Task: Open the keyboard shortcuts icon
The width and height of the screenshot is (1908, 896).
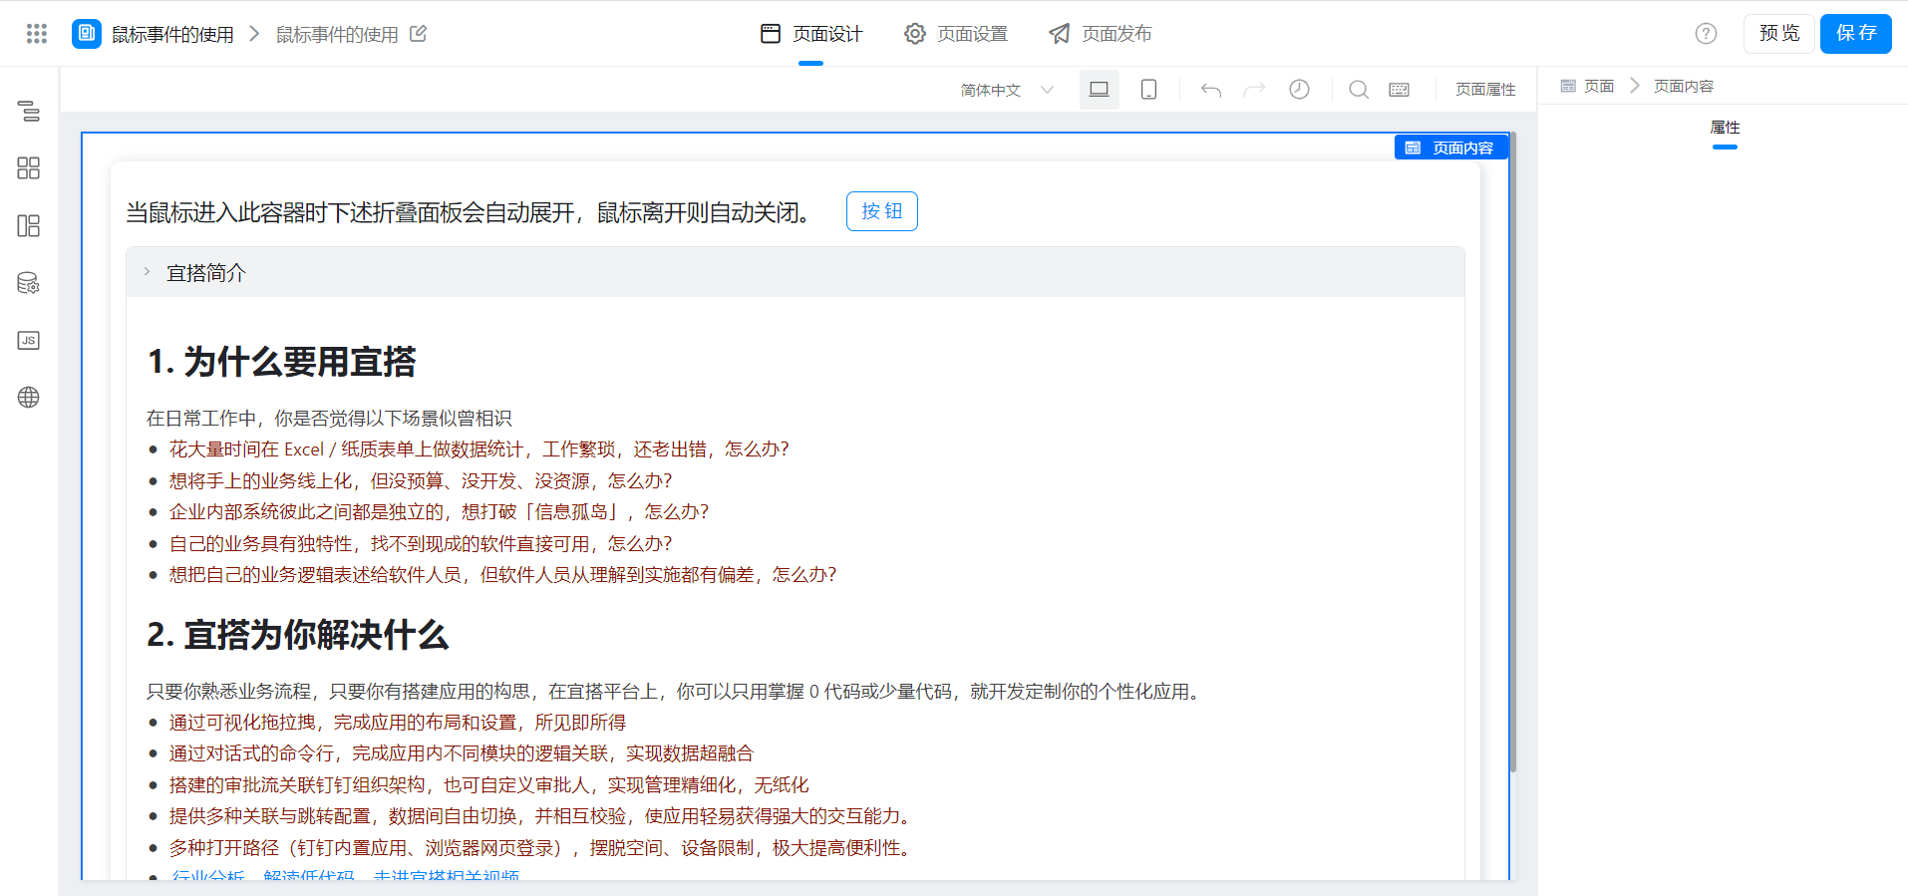Action: 1400,90
